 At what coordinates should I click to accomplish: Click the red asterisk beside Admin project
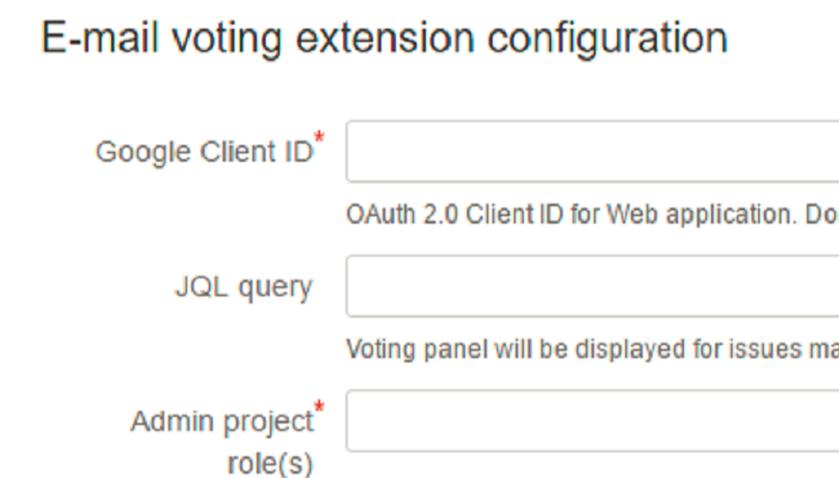click(x=319, y=412)
